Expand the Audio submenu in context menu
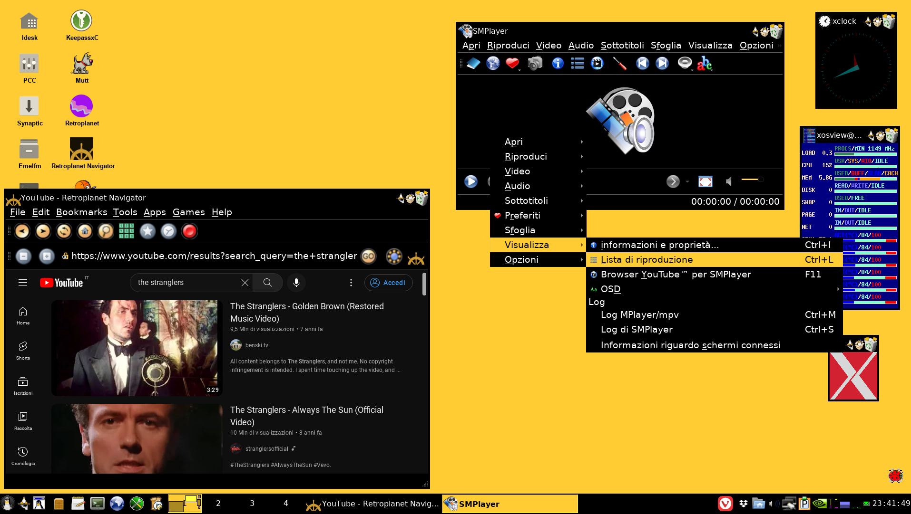The height and width of the screenshot is (514, 911). [538, 186]
